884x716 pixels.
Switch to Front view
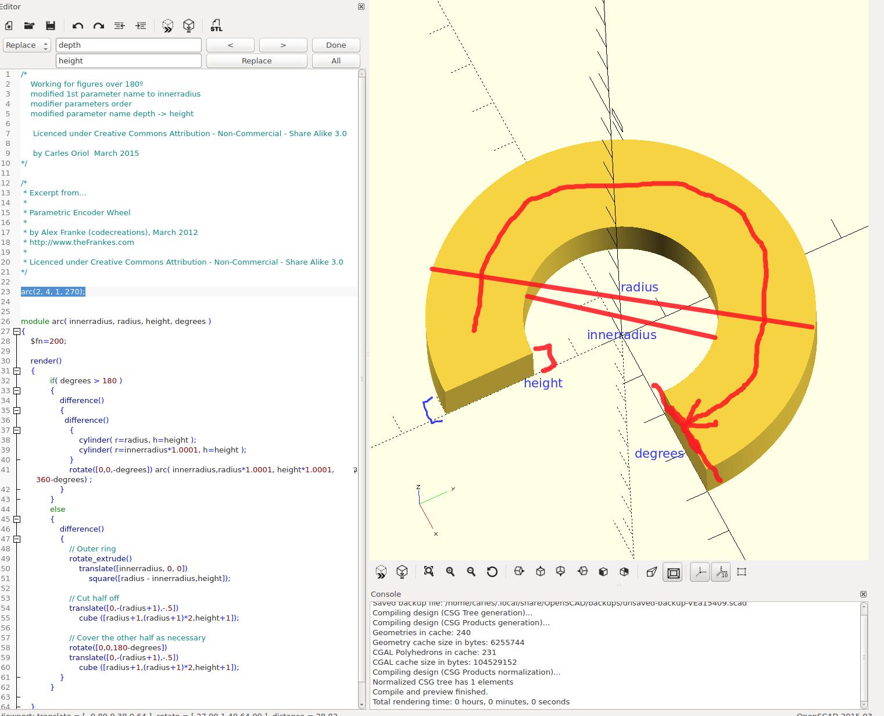(x=603, y=572)
